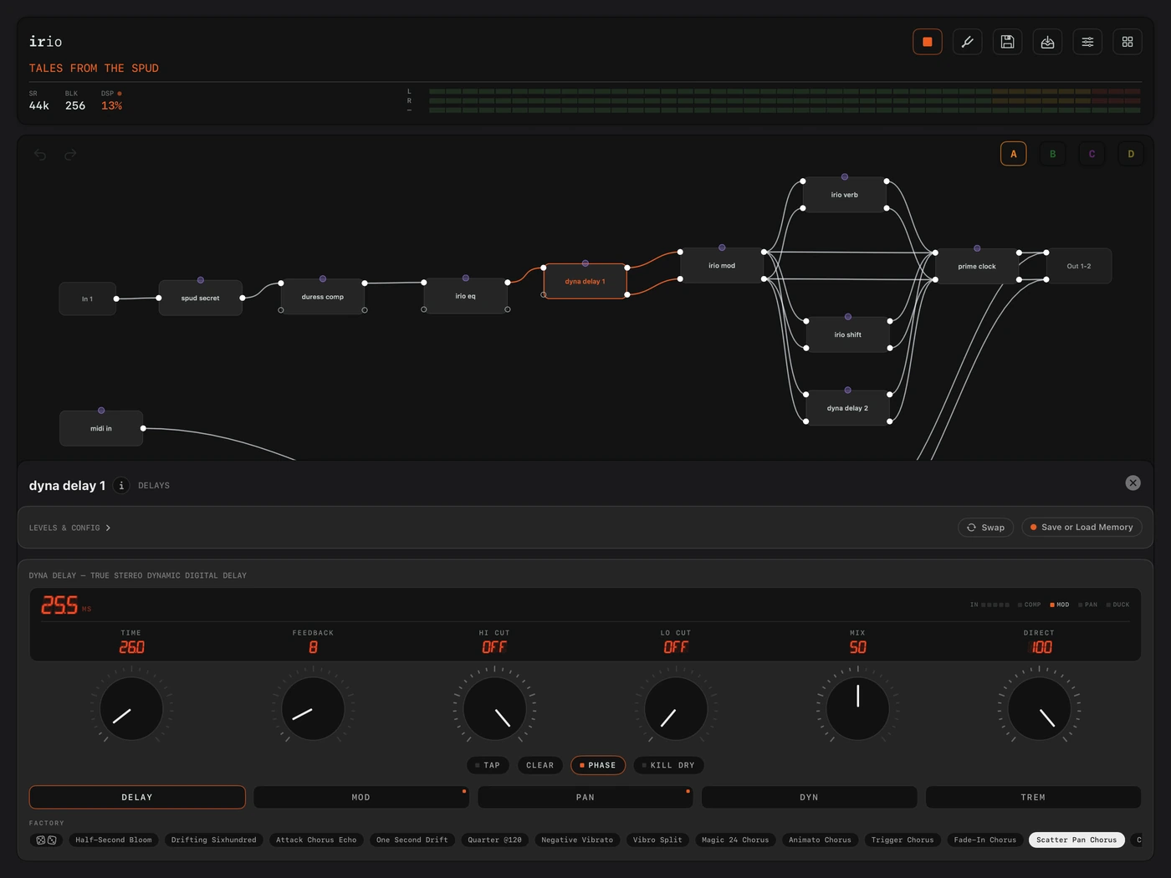Click the HI CUT knob
Viewport: 1171px width, 878px height.
click(x=494, y=708)
